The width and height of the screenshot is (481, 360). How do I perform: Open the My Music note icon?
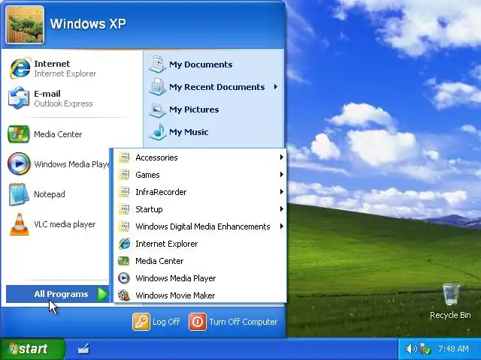tap(158, 132)
